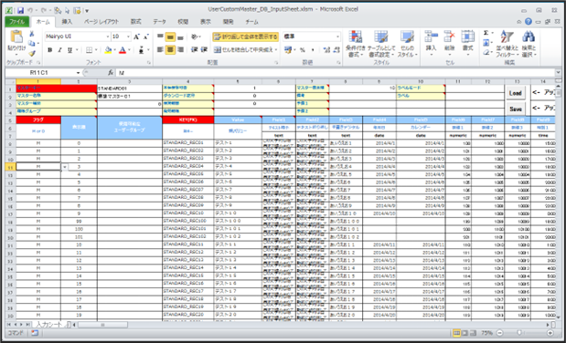Click the Sort and Filter icon
566x343 pixels.
coord(507,37)
